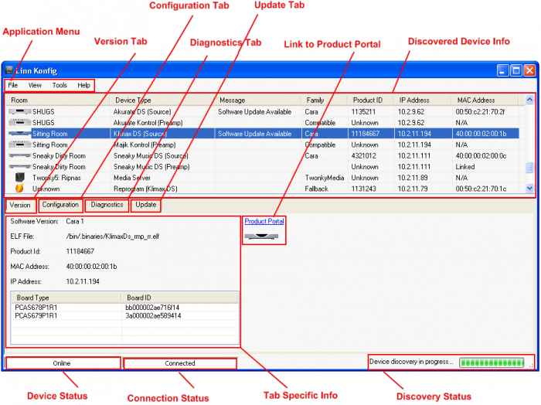This screenshot has height=405, width=541.
Task: Click the Online device status field
Action: tap(63, 363)
